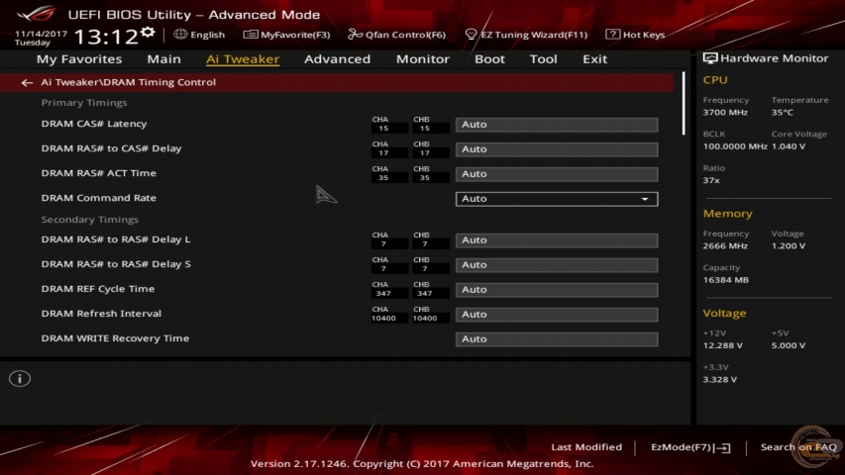The width and height of the screenshot is (845, 475).
Task: Click the info icon in help area
Action: tap(20, 379)
